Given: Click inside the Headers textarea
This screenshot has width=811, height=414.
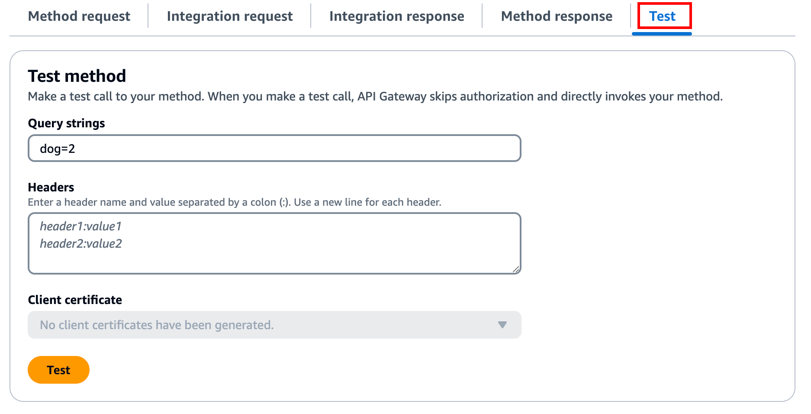Looking at the screenshot, I should tap(274, 243).
